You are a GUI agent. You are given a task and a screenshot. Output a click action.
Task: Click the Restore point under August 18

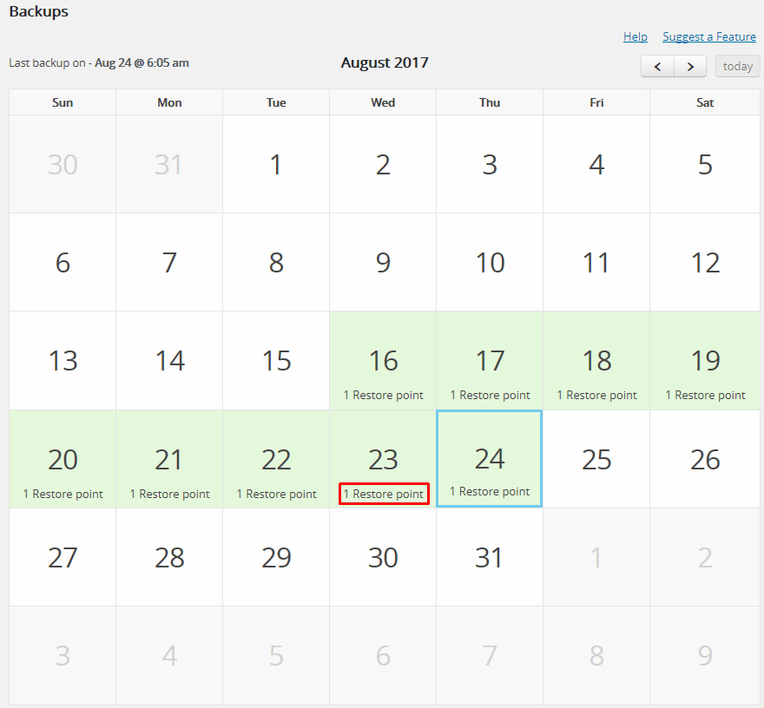596,396
